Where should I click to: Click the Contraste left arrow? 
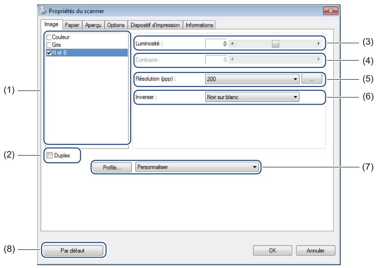tap(232, 59)
